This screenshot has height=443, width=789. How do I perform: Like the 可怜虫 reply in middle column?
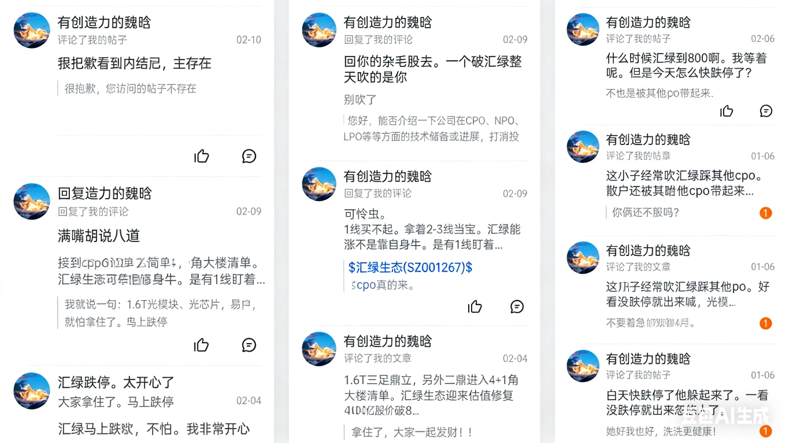(475, 307)
